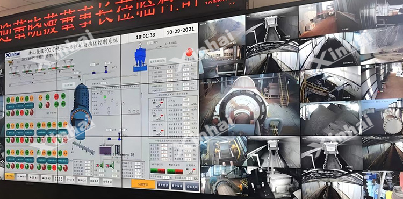Click the Xinhai logo on control screen

(x=13, y=55)
